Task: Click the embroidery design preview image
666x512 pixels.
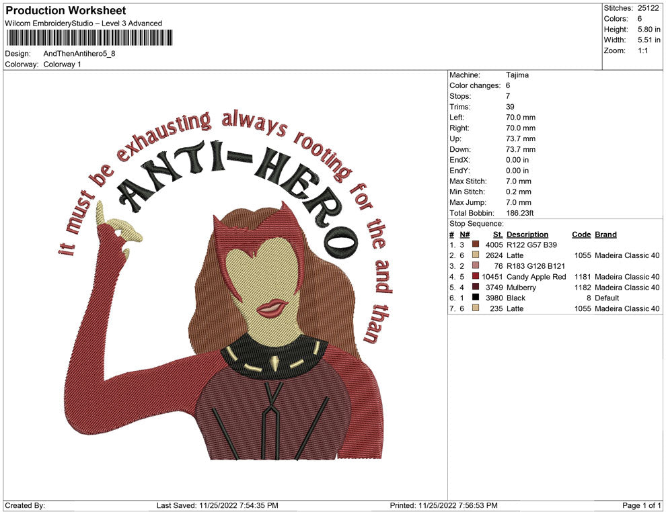Action: 226,285
